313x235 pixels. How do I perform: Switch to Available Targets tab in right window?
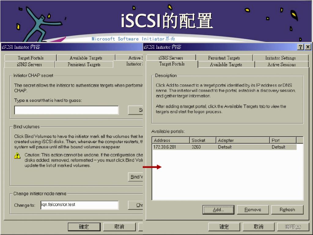click(226, 64)
